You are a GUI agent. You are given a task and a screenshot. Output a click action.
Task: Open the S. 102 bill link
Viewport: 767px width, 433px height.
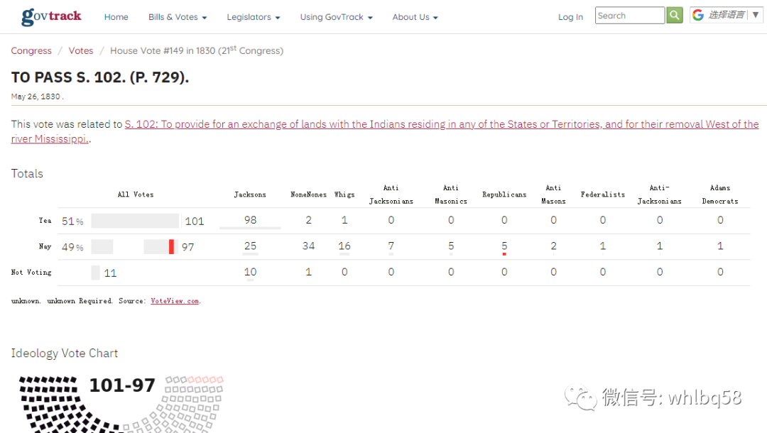[440, 124]
